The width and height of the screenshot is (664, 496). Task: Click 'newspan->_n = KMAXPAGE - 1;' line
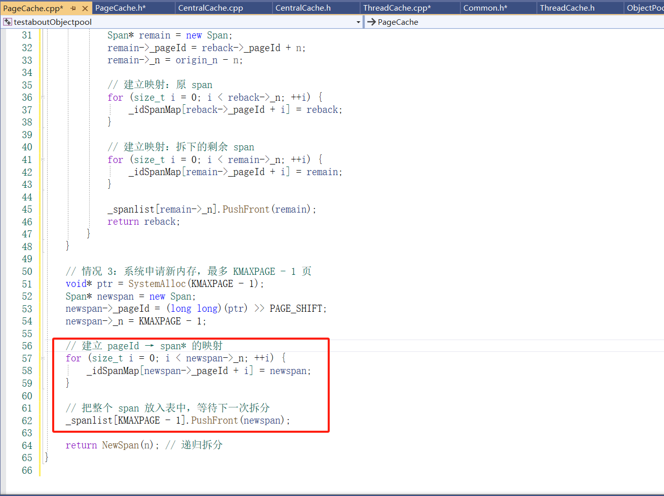point(136,321)
